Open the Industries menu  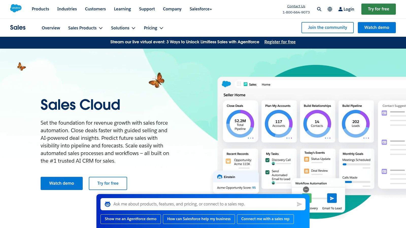[67, 9]
